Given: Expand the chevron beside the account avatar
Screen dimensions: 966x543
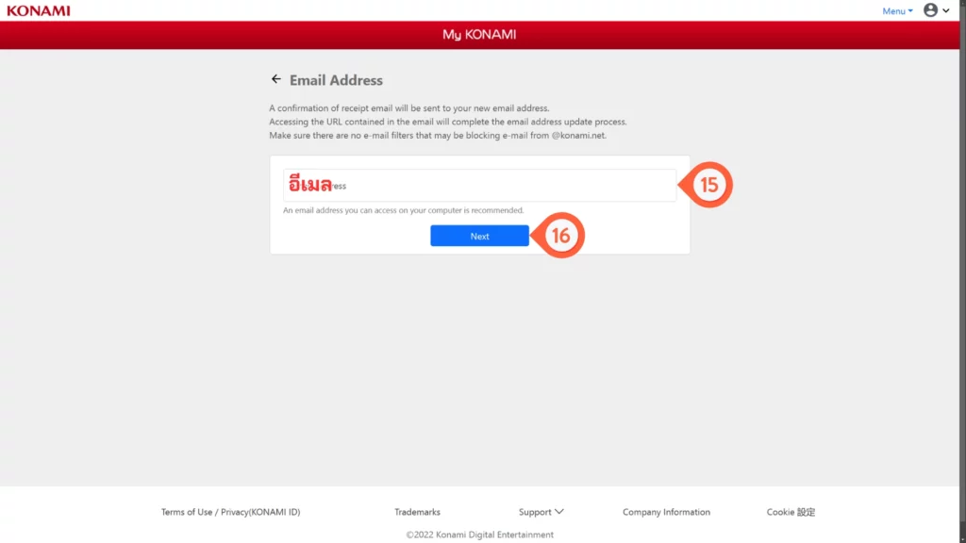Looking at the screenshot, I should 946,10.
